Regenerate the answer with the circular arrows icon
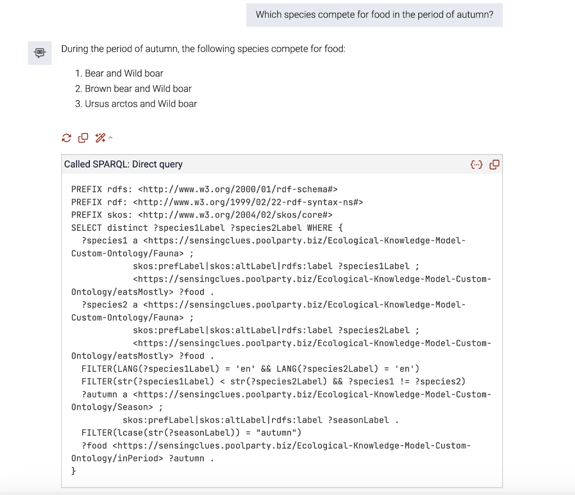Screen dimensions: 575x495 click(x=66, y=138)
